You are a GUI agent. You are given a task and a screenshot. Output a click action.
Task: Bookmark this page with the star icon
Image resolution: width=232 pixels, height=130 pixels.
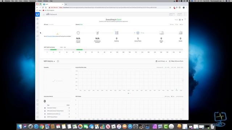point(170,8)
